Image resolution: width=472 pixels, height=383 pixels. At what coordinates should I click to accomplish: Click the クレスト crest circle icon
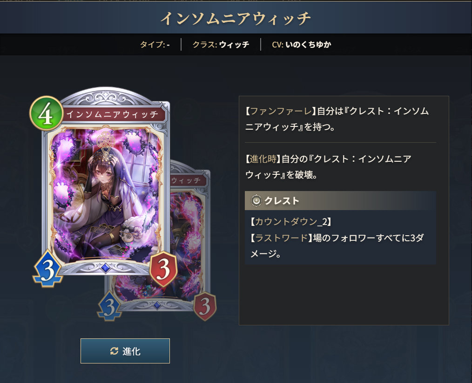[256, 200]
